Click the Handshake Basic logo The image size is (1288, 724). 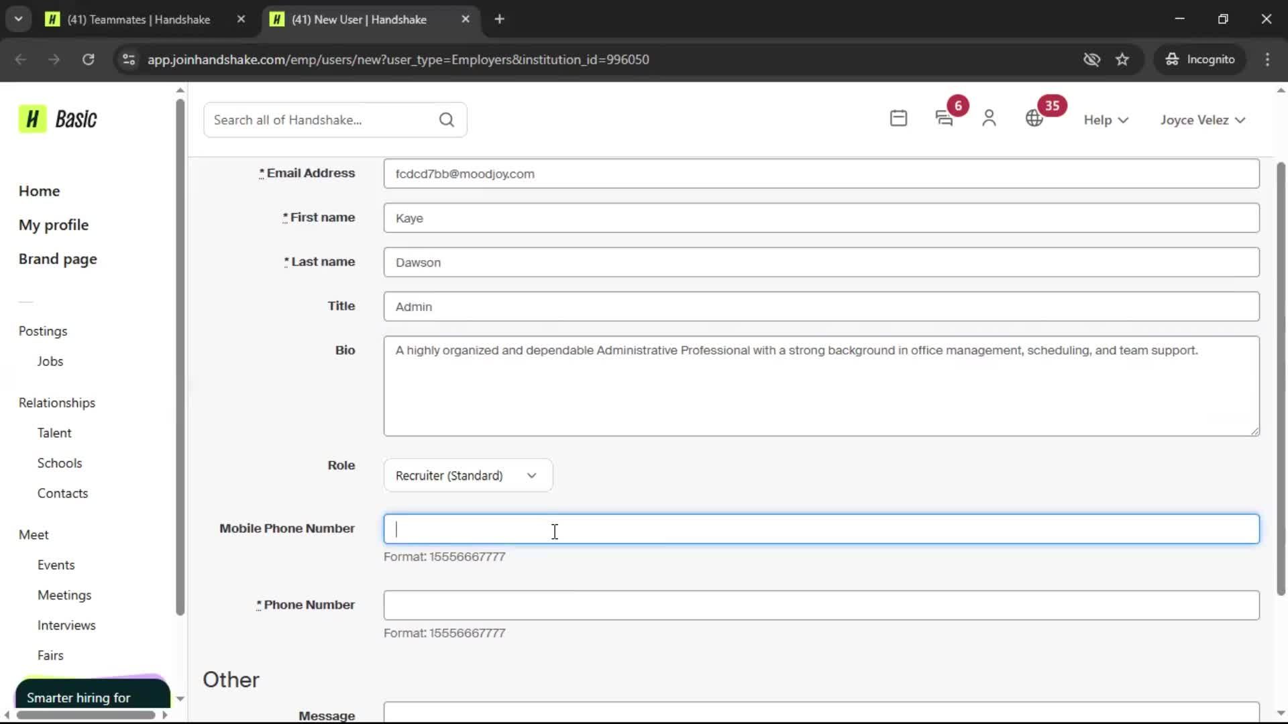(x=58, y=119)
